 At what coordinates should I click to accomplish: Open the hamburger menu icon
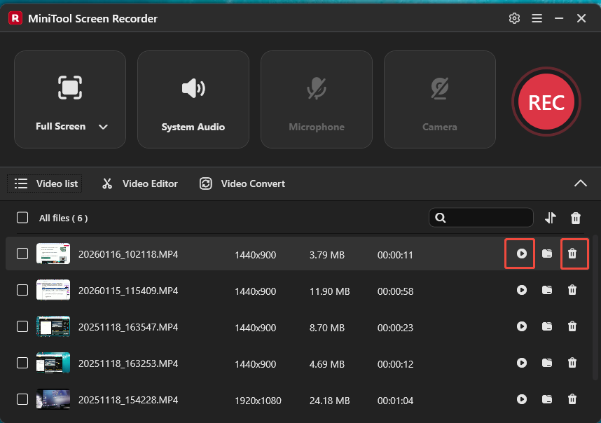537,18
